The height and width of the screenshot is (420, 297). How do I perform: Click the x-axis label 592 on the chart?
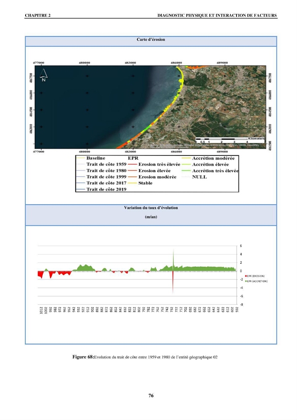[x=237, y=310]
